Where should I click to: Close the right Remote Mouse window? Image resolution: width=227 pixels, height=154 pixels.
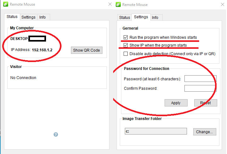pyautogui.click(x=223, y=4)
